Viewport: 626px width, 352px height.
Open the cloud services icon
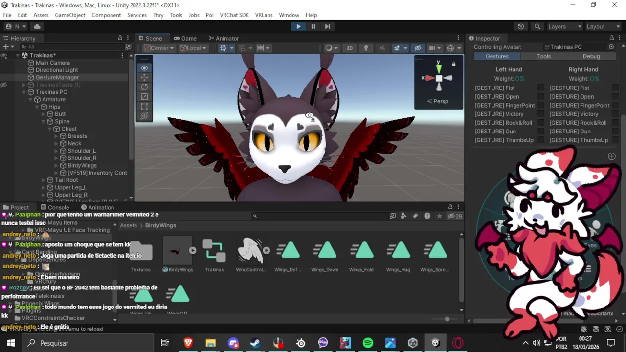point(37,26)
